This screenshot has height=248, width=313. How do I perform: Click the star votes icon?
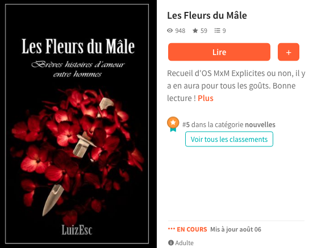[x=195, y=31]
